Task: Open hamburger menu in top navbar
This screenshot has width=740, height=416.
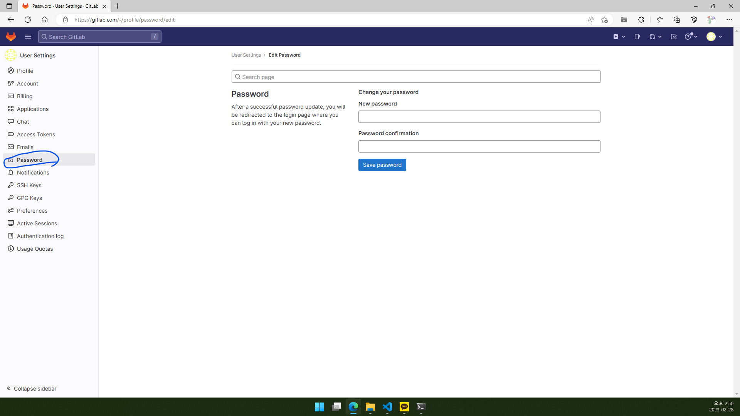Action: 29,37
